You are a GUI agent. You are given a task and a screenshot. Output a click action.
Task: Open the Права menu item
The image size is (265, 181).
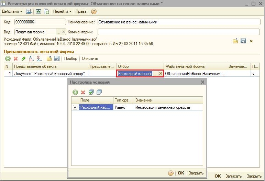(x=81, y=11)
